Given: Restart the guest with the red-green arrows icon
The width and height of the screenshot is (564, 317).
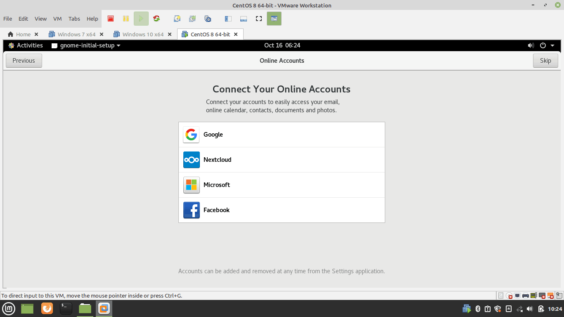Looking at the screenshot, I should click(x=156, y=19).
